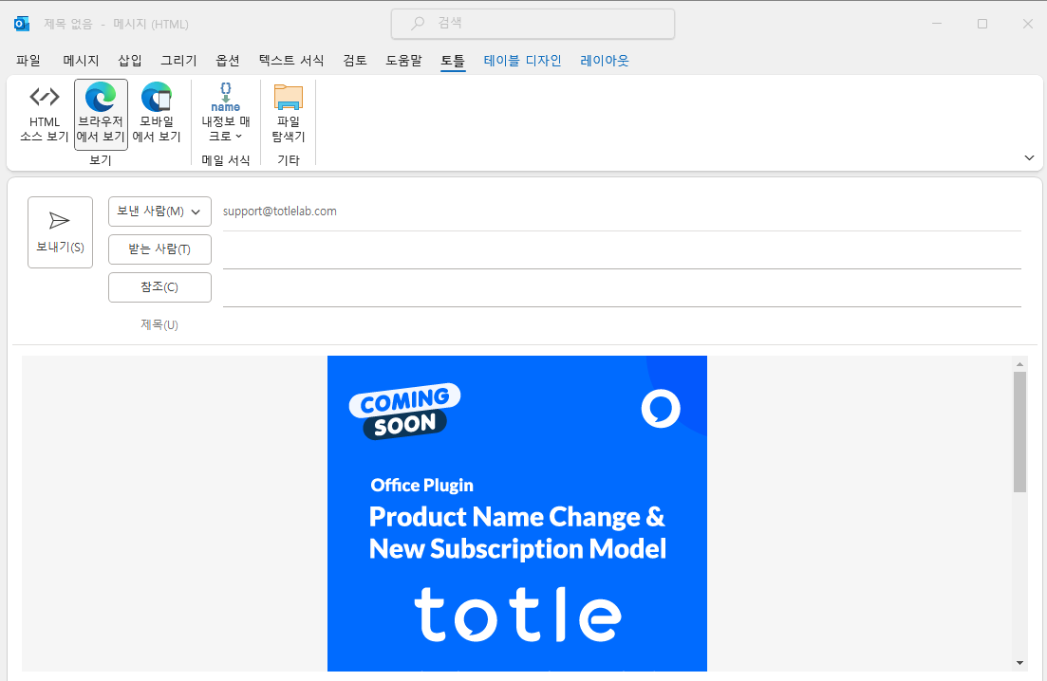
Task: Switch to the Message tab
Action: (81, 61)
